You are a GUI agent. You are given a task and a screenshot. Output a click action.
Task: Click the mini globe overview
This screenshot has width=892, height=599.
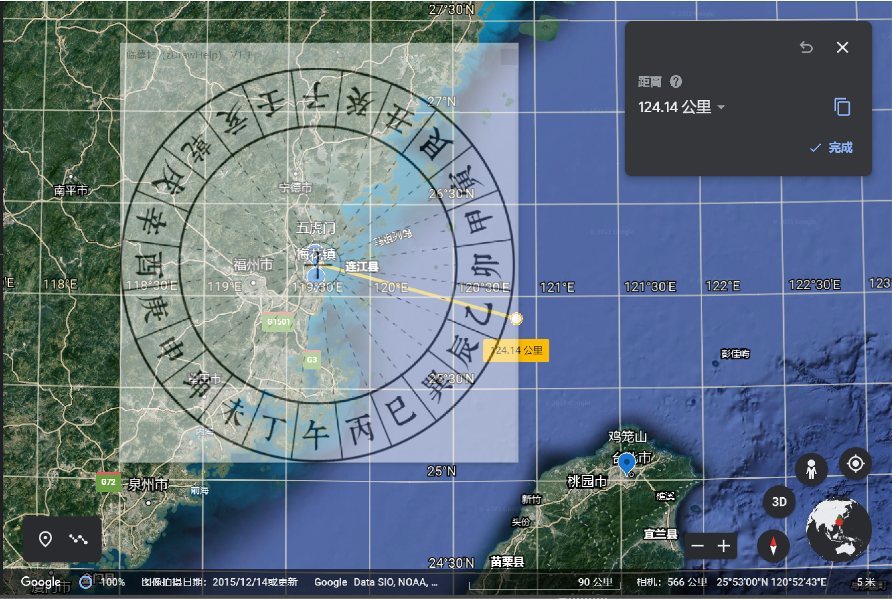[x=839, y=529]
